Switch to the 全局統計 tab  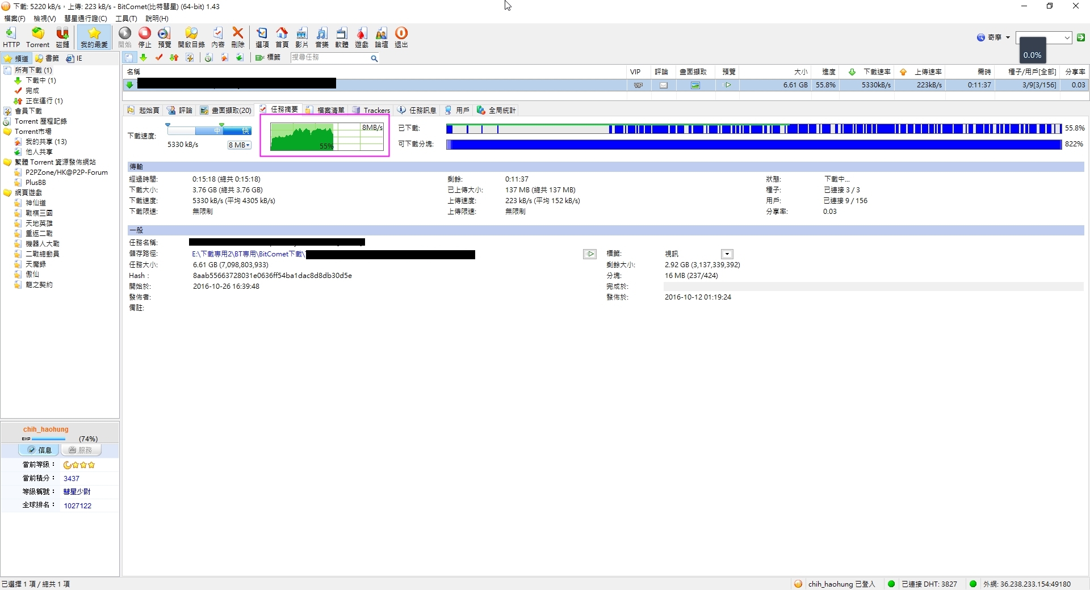coord(497,111)
